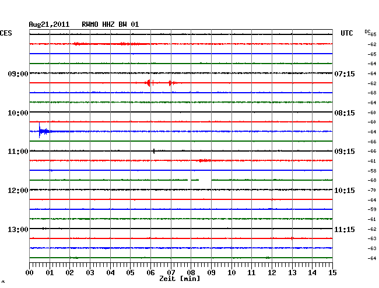Click minute tick label 14

312,272
